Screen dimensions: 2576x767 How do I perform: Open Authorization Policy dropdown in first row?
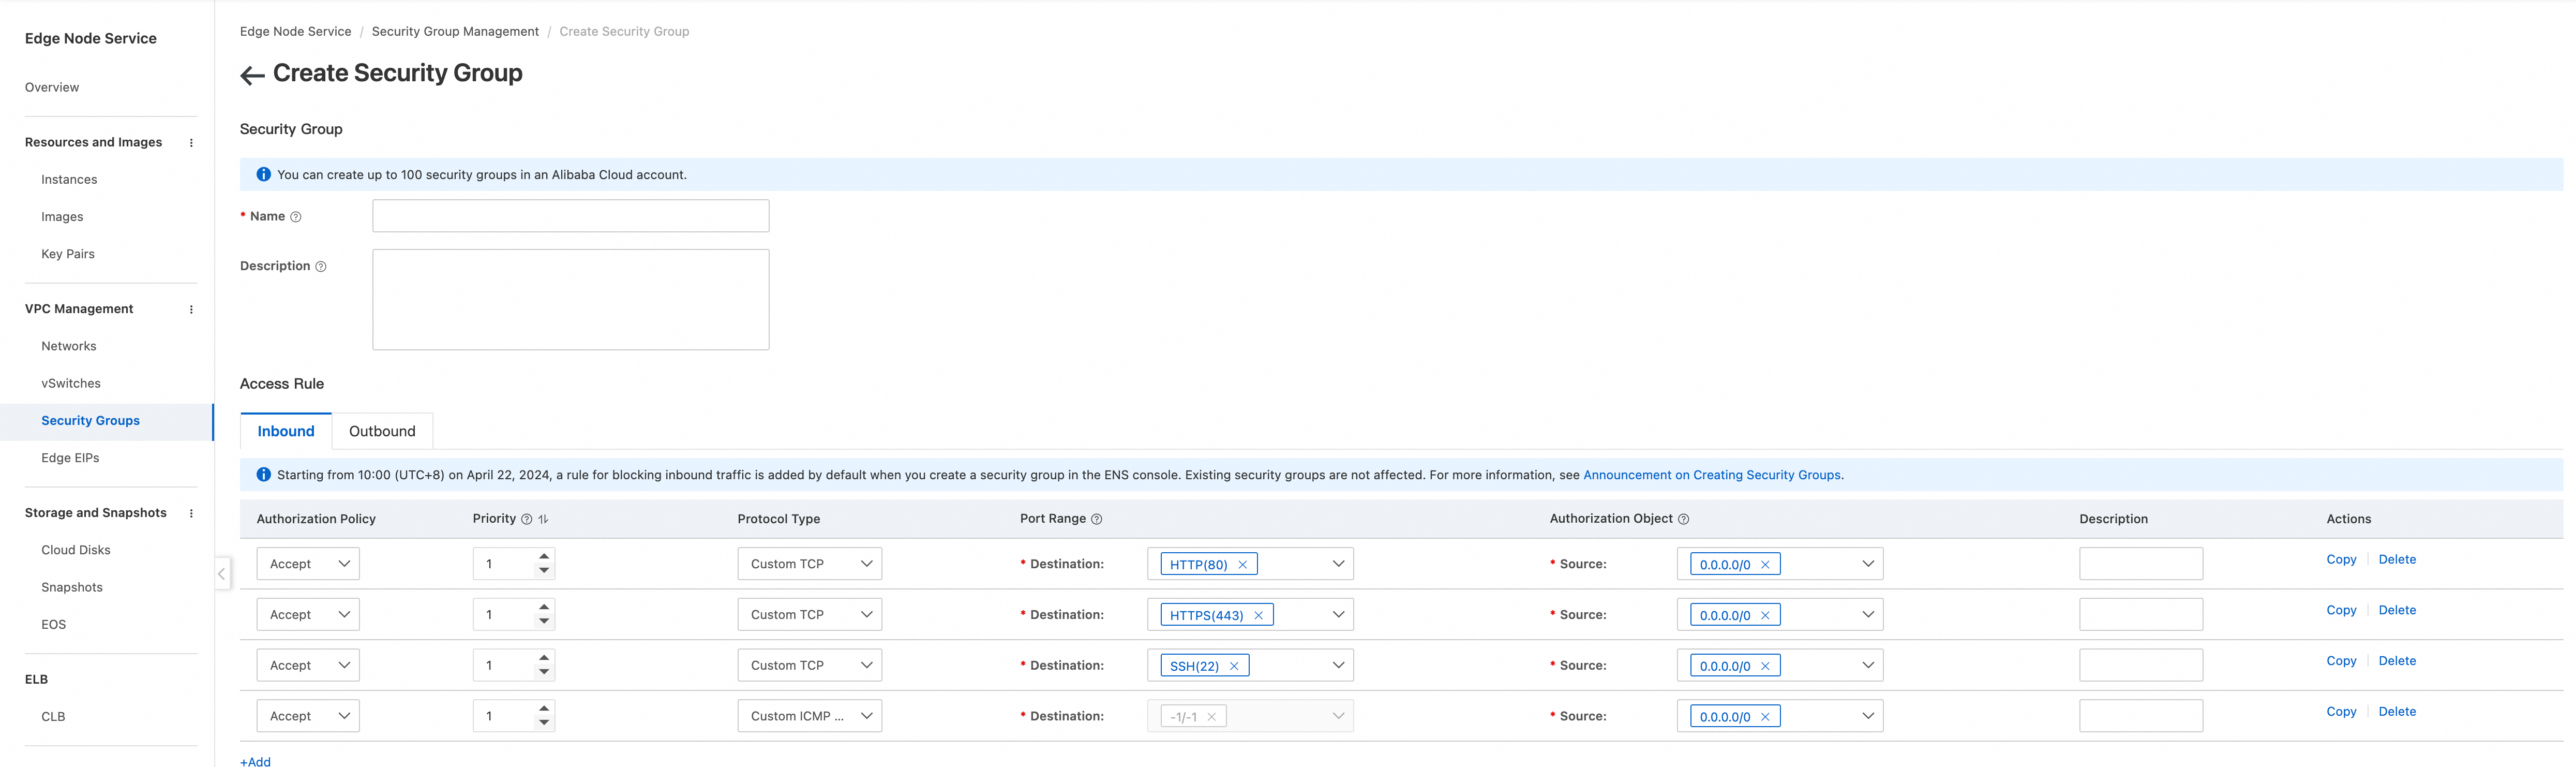coord(308,564)
